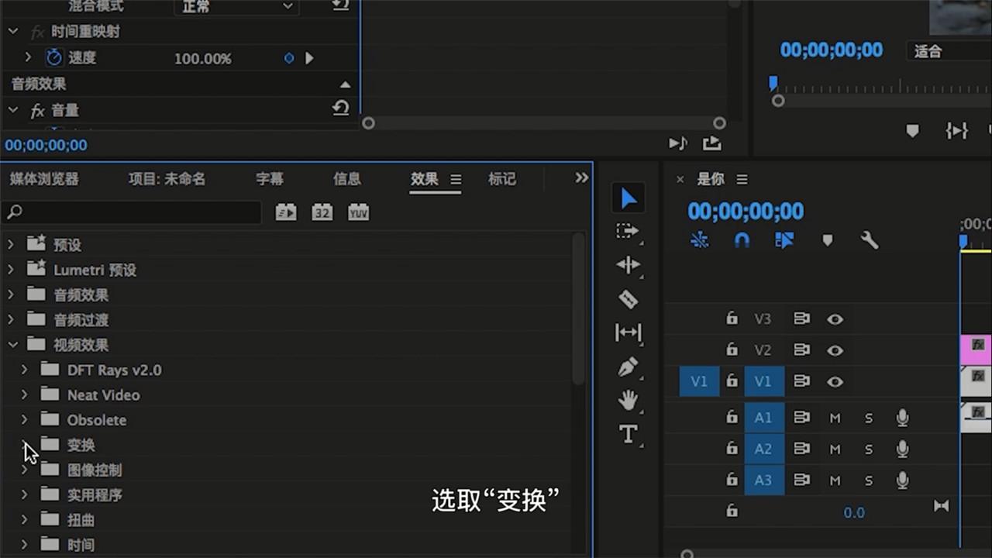Hide the V1 track output
Screen dimensions: 992x558
click(x=835, y=381)
